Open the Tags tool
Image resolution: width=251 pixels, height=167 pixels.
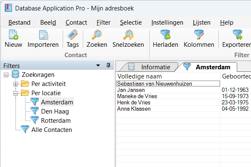(72, 35)
